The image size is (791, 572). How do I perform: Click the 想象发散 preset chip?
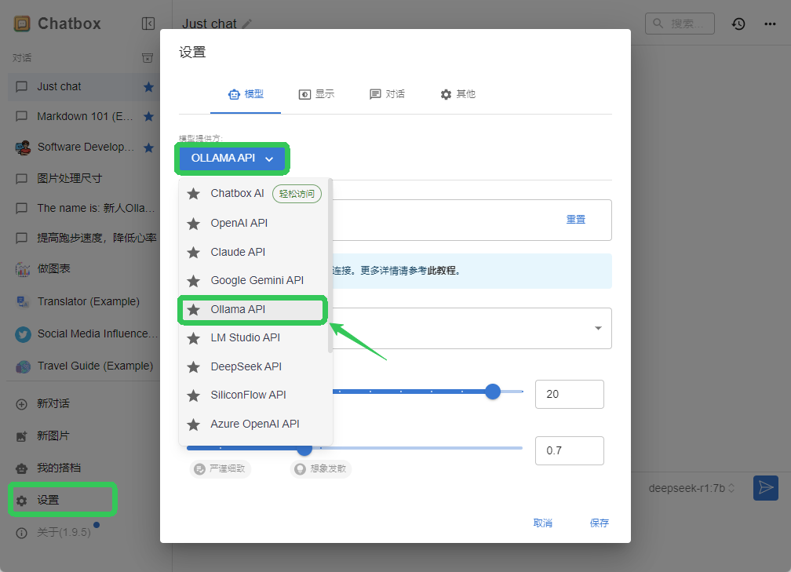click(321, 469)
